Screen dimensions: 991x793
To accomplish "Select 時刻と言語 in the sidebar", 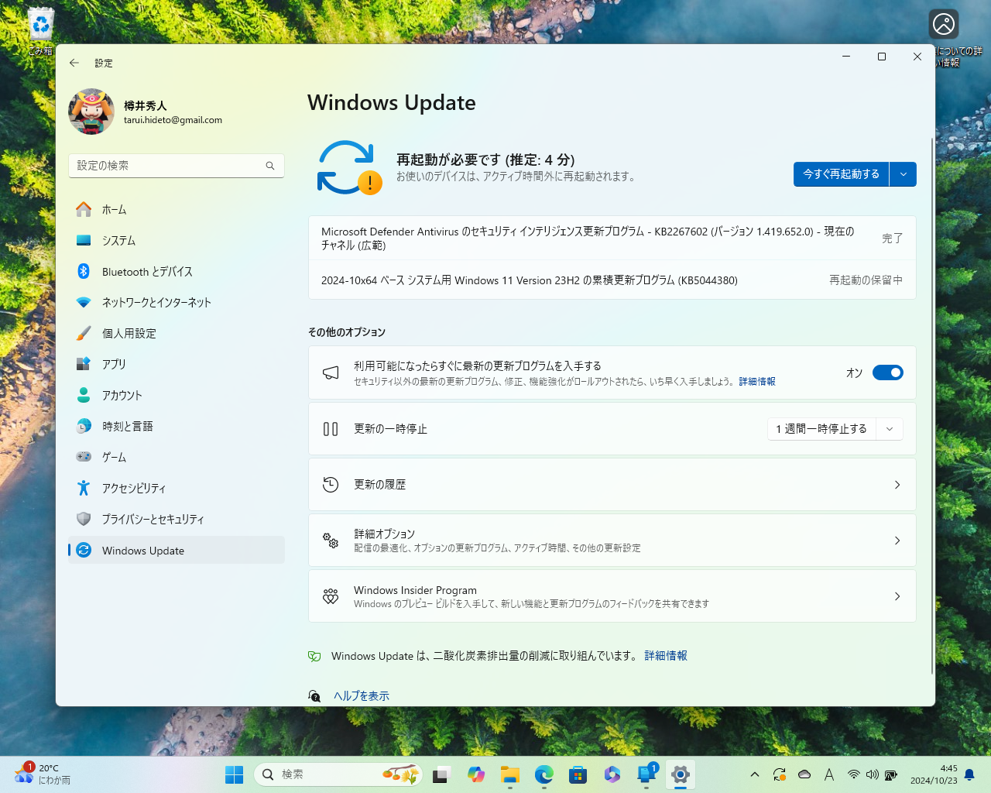I will click(x=177, y=426).
